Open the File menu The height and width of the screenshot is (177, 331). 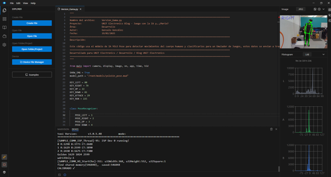[12, 3]
